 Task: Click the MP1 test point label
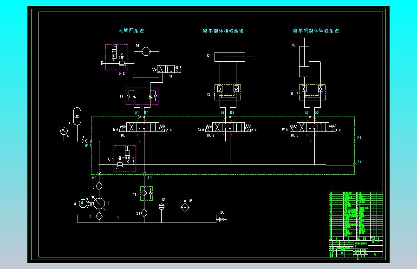(88, 145)
